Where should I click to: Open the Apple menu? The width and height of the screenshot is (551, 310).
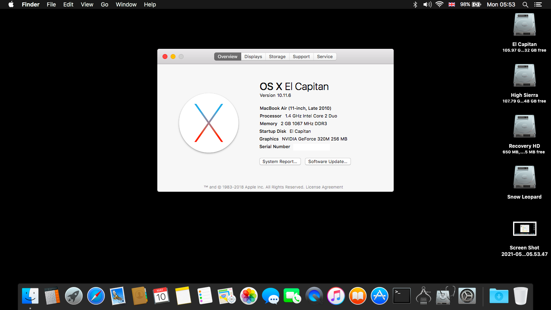[x=11, y=4]
